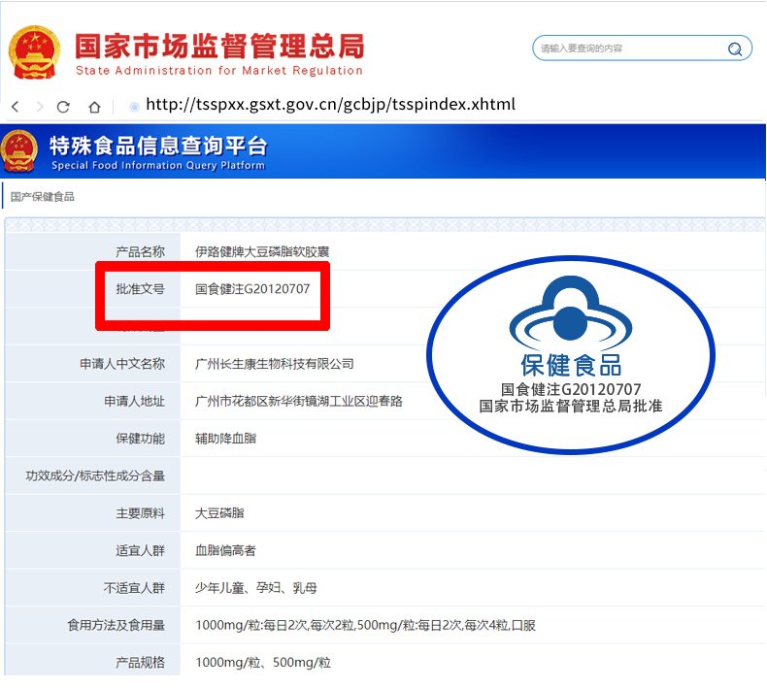Select product name 伊路健牌大豆磷脂软胶囊
This screenshot has height=688, width=767.
pyautogui.click(x=262, y=252)
